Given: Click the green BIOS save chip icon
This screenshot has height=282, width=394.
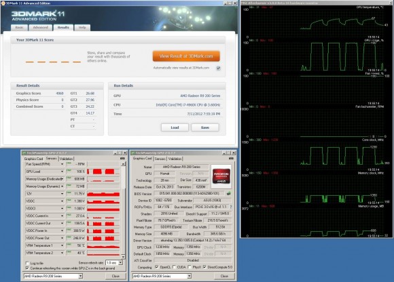Looking at the screenshot, I should click(228, 193).
